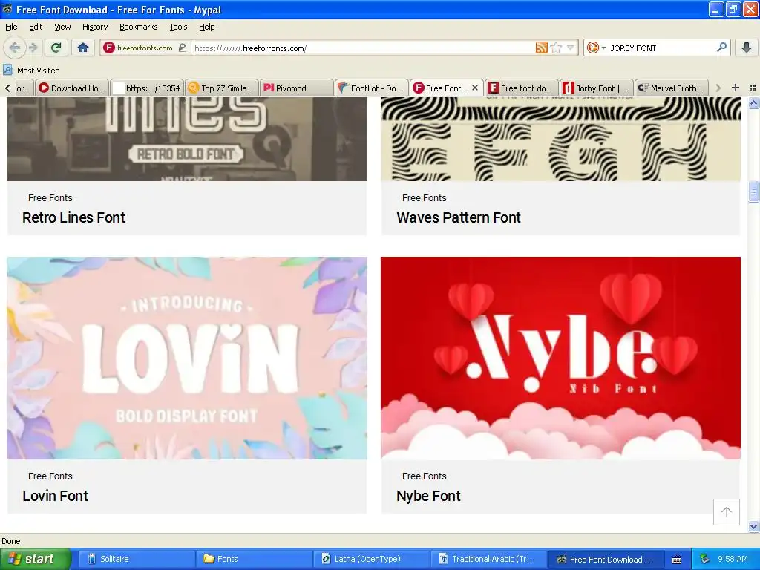Click the back-to-top arrow button
760x570 pixels.
pyautogui.click(x=726, y=512)
